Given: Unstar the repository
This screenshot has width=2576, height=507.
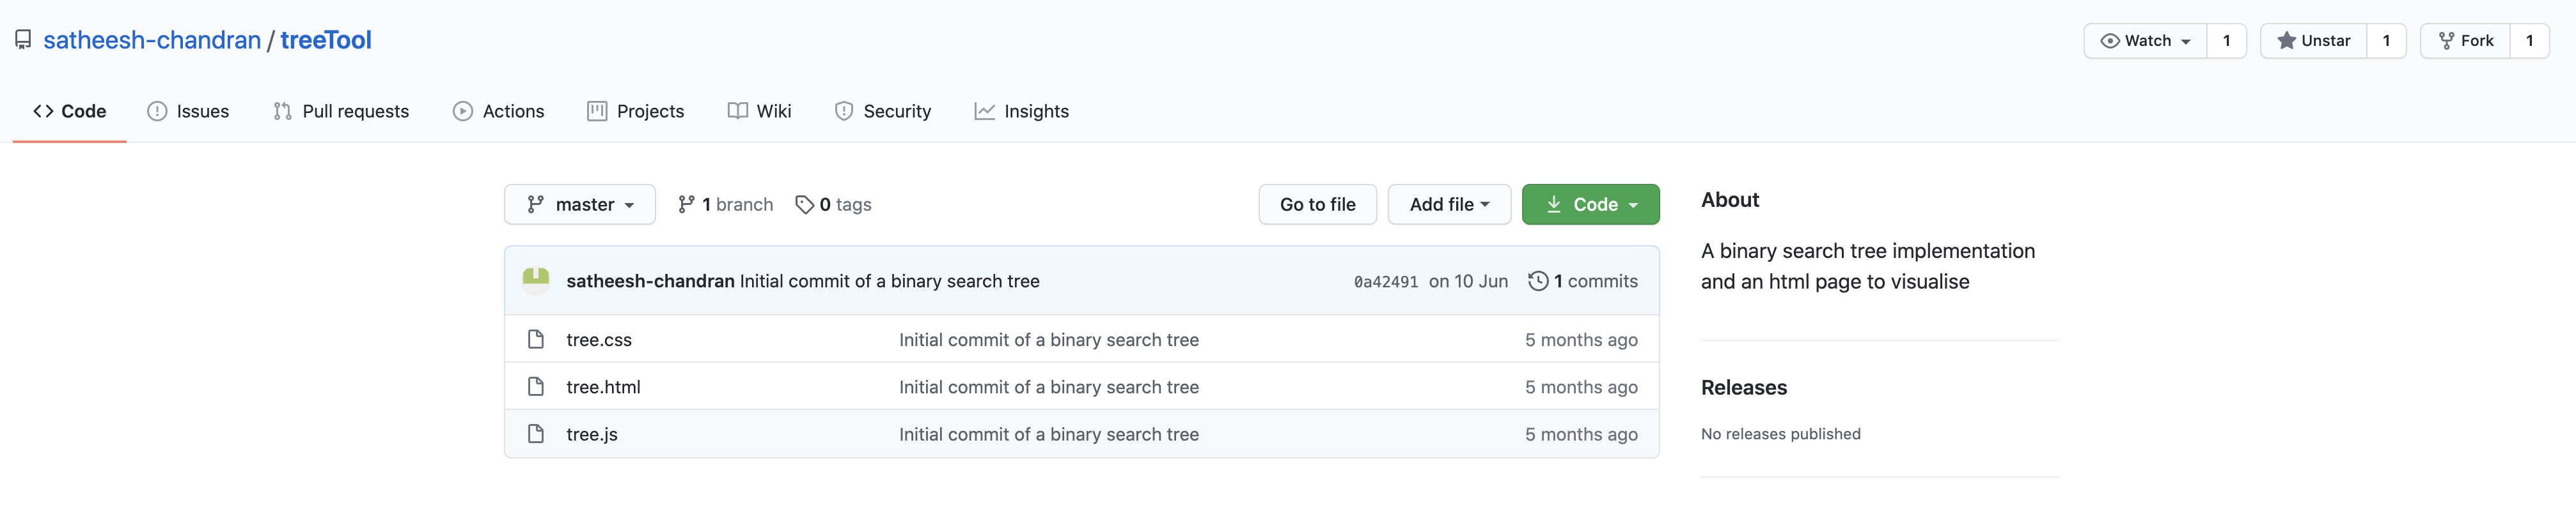Looking at the screenshot, I should point(2314,41).
